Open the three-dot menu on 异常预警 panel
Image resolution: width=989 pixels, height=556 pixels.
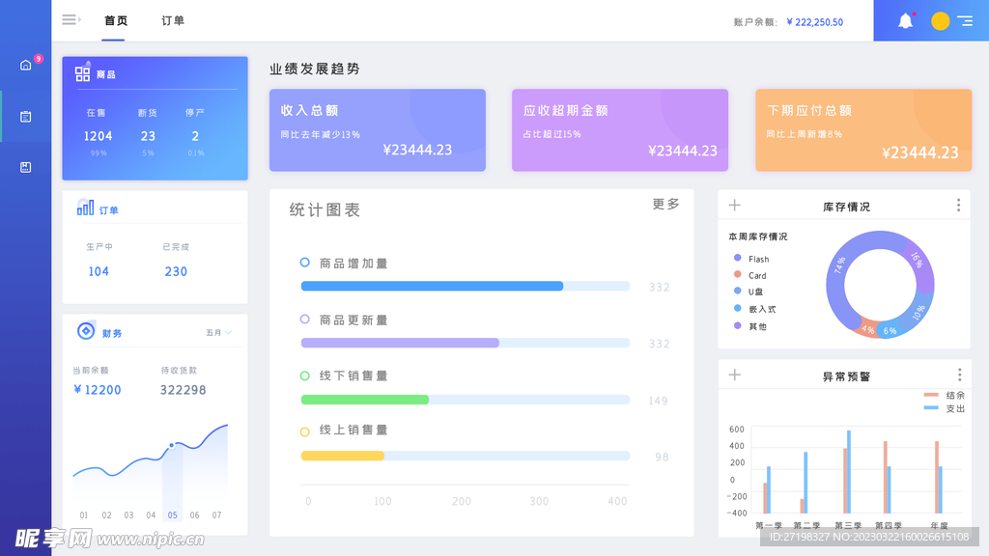pyautogui.click(x=958, y=374)
